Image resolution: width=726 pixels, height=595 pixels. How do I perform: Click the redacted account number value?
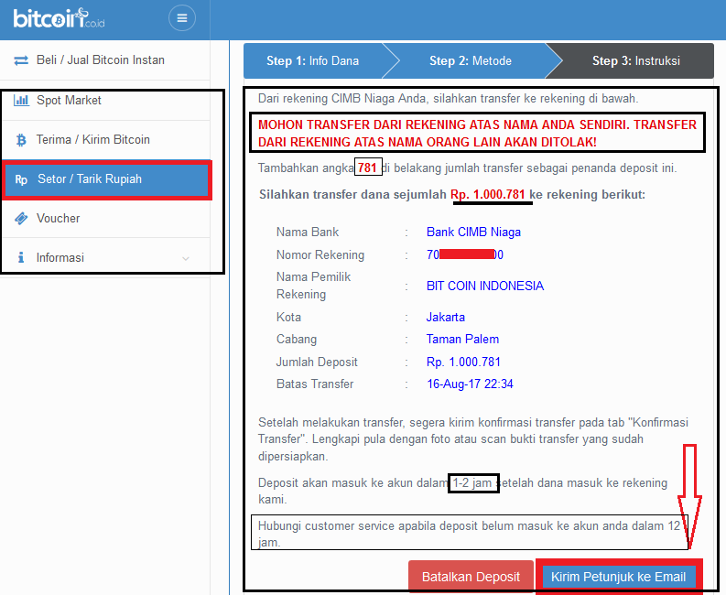(x=465, y=254)
